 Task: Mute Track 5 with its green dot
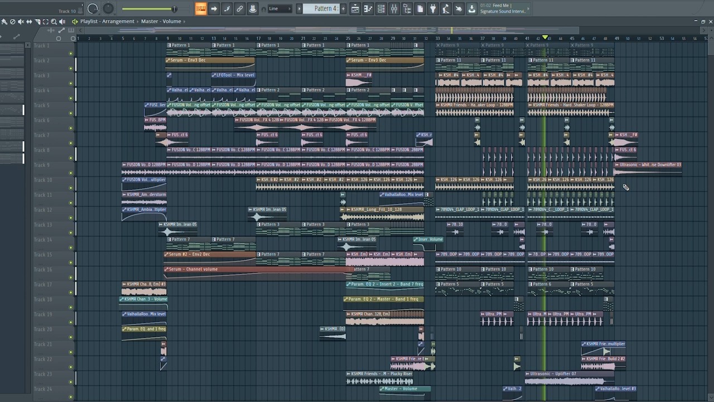coord(71,113)
